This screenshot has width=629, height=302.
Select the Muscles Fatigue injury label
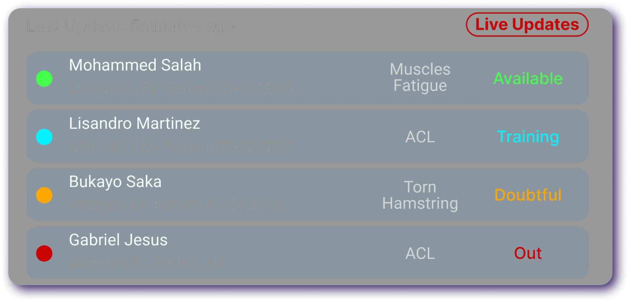click(420, 78)
